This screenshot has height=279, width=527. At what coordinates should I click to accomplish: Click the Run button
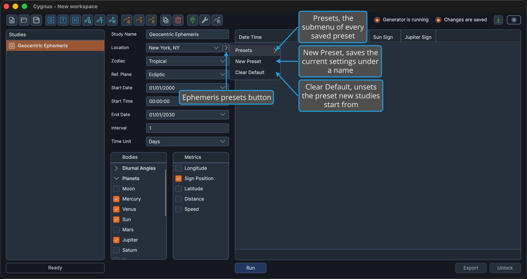[x=251, y=268]
